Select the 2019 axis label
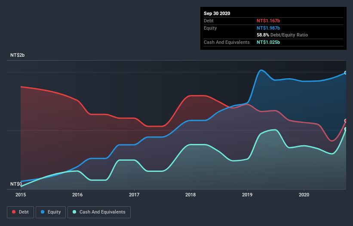 click(x=247, y=195)
